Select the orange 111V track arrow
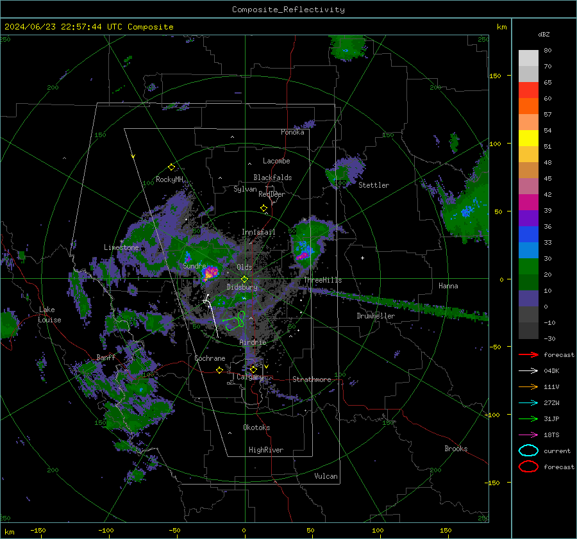Screen dimensions: 577x539 click(x=528, y=386)
